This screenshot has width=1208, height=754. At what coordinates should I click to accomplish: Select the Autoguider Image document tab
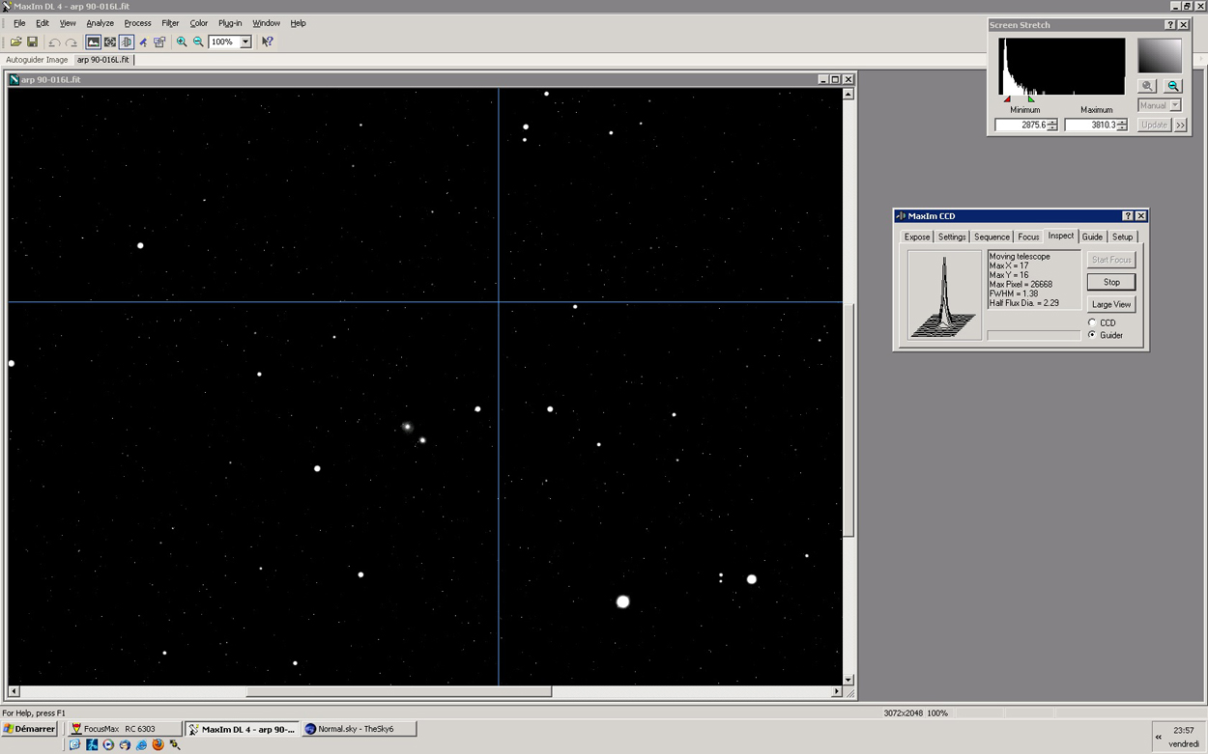click(x=37, y=60)
